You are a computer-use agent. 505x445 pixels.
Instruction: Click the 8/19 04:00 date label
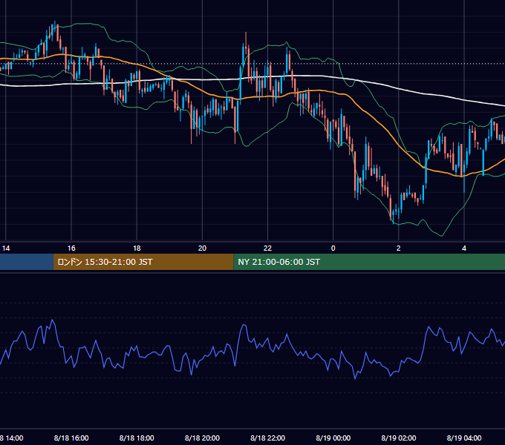(464, 438)
